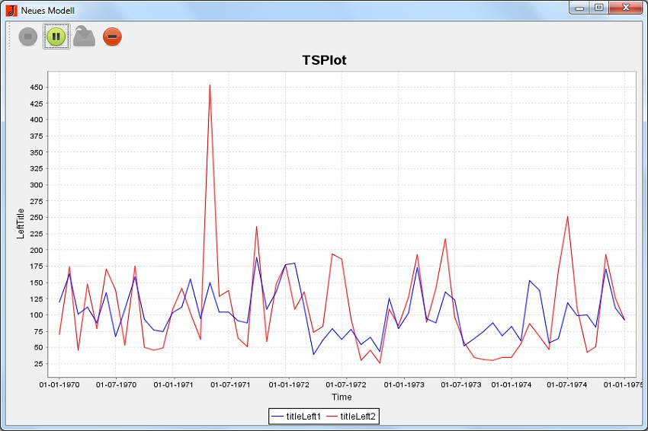Grab the toolbar's dotted drag handle

click(x=10, y=37)
